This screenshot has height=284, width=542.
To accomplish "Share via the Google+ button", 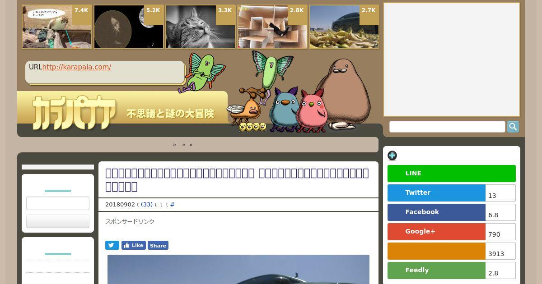I will click(436, 232).
